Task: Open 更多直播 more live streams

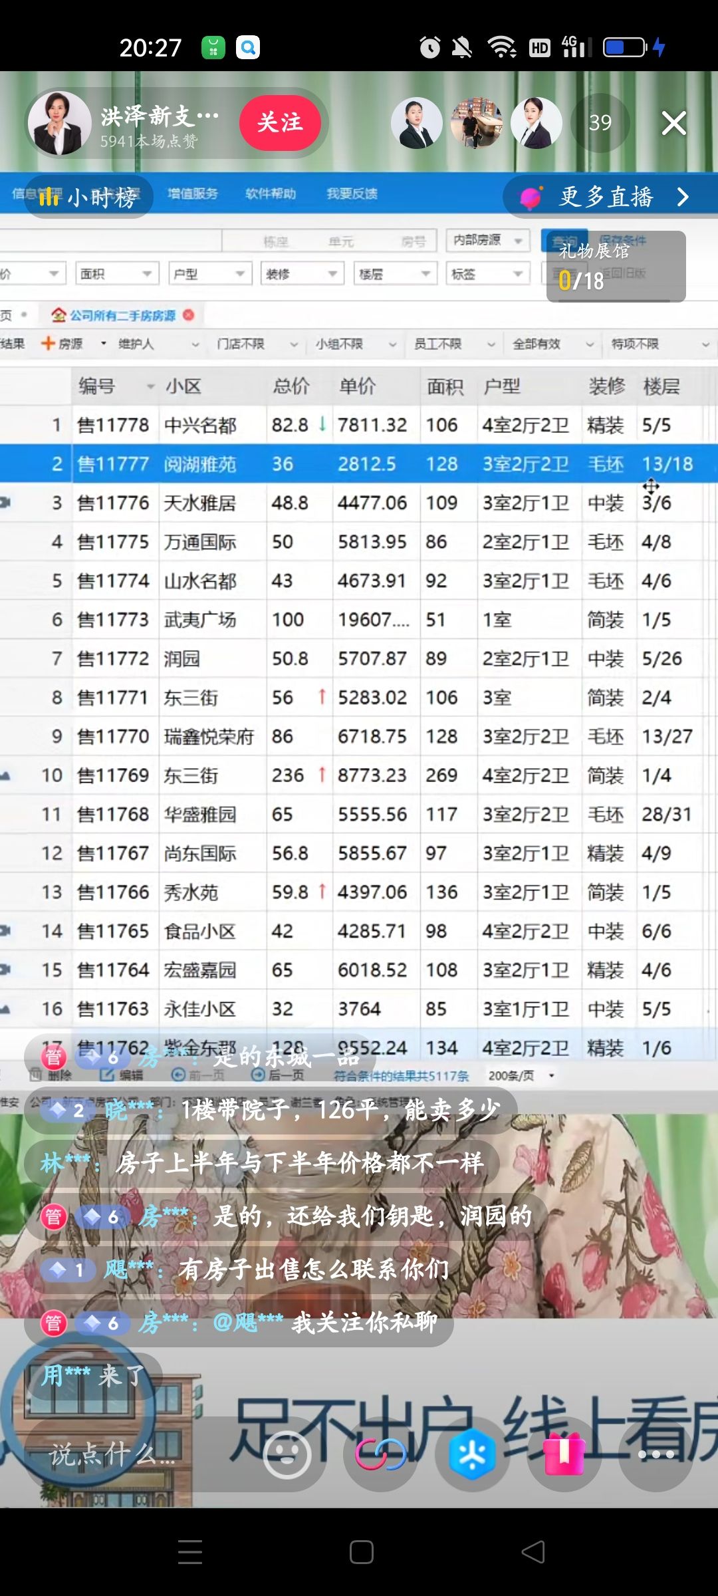Action: click(610, 197)
